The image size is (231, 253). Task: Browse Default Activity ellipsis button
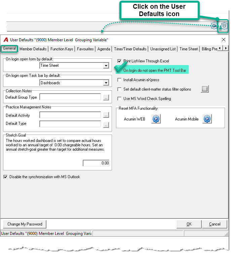tap(106, 115)
